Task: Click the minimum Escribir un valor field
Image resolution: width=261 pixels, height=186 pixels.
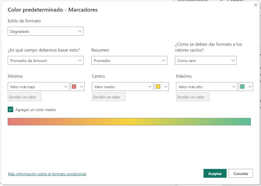Action: pyautogui.click(x=24, y=97)
